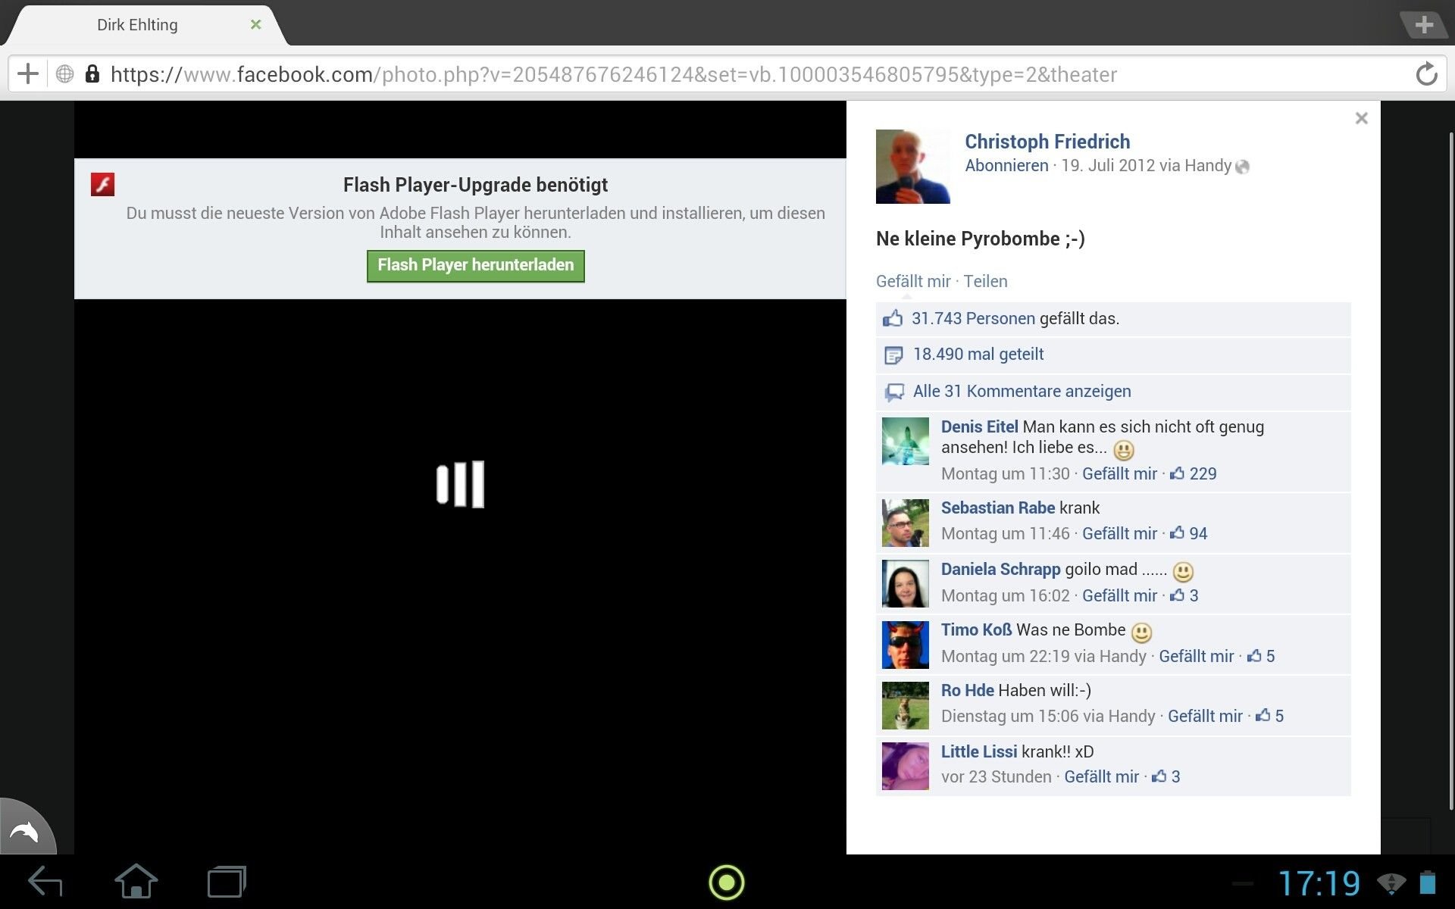Viewport: 1455px width, 909px height.
Task: Like Timo Koß's comment
Action: (1196, 656)
